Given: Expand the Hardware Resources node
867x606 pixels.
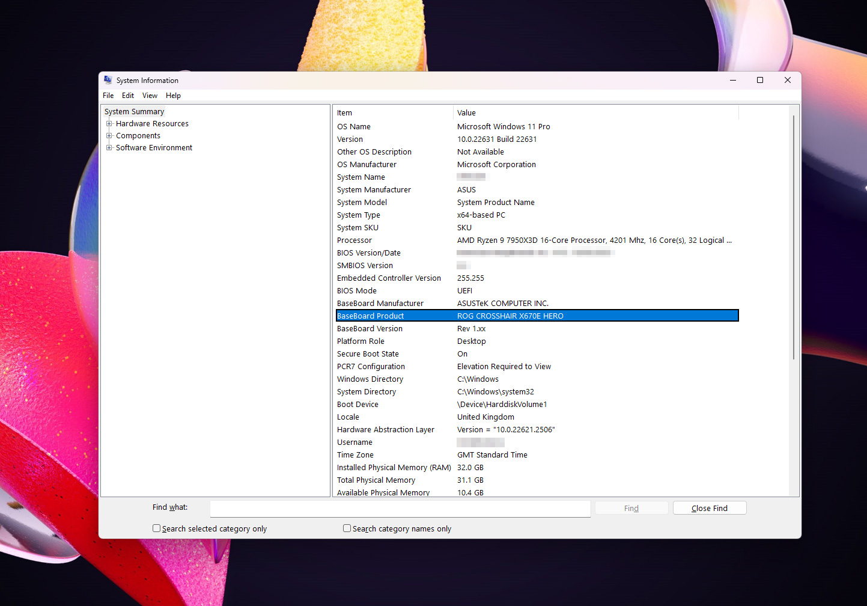Looking at the screenshot, I should click(109, 124).
